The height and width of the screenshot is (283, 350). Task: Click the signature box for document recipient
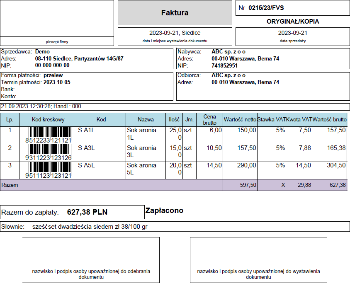(x=91, y=259)
